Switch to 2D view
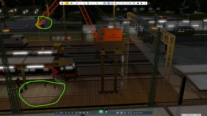 pyautogui.click(x=112, y=3)
